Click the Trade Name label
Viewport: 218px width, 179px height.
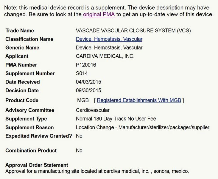coord(20,30)
